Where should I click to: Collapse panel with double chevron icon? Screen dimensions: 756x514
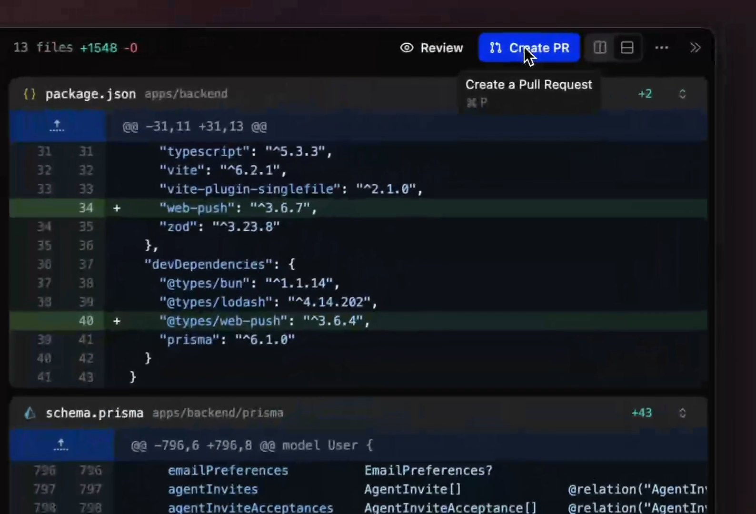(x=695, y=48)
